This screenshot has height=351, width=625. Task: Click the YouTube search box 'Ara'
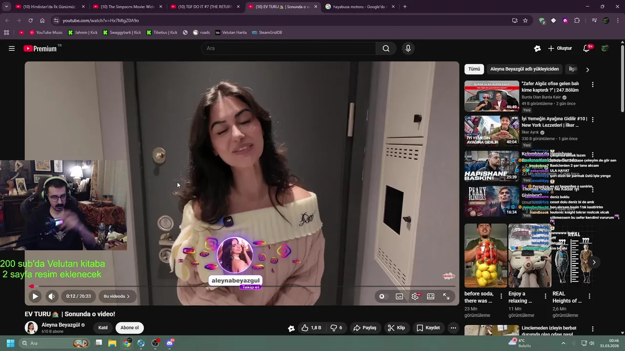coord(289,48)
